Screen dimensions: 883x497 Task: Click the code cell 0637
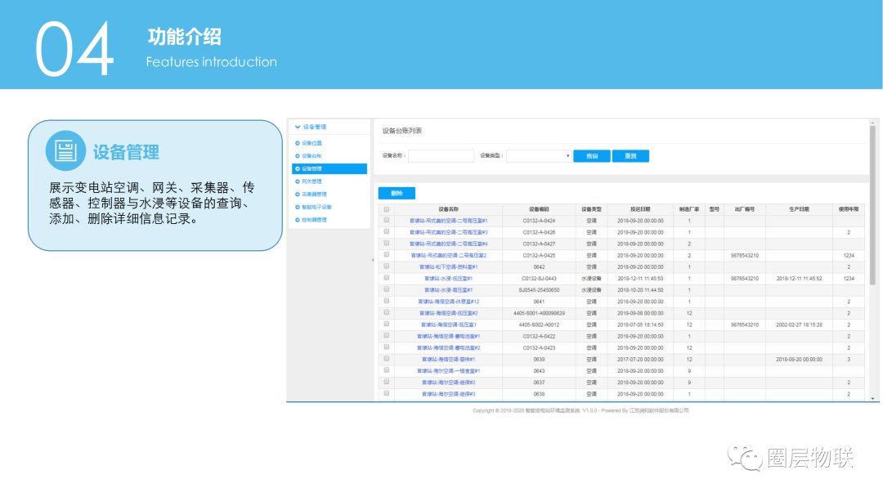tap(539, 383)
